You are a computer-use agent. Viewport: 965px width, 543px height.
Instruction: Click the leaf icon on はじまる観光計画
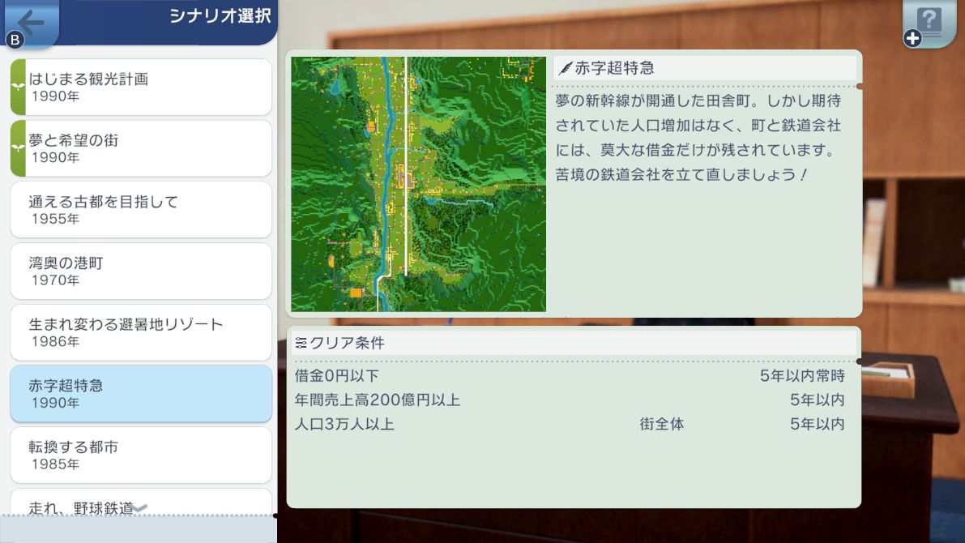click(18, 87)
